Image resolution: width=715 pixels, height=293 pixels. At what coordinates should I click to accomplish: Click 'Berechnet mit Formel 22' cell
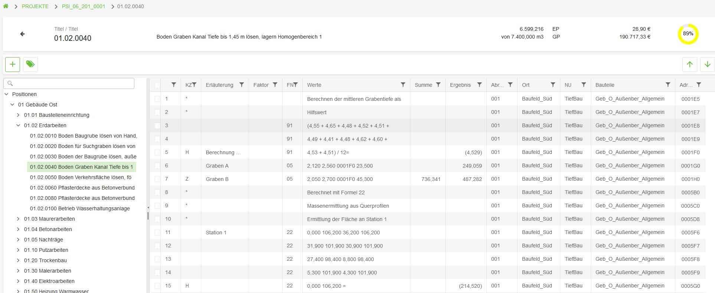(x=356, y=192)
